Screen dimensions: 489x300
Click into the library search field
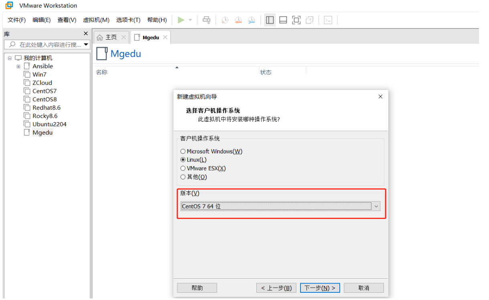[47, 44]
